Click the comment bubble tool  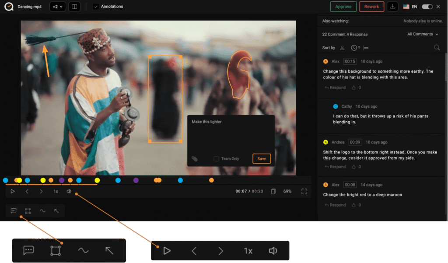[x=14, y=211]
